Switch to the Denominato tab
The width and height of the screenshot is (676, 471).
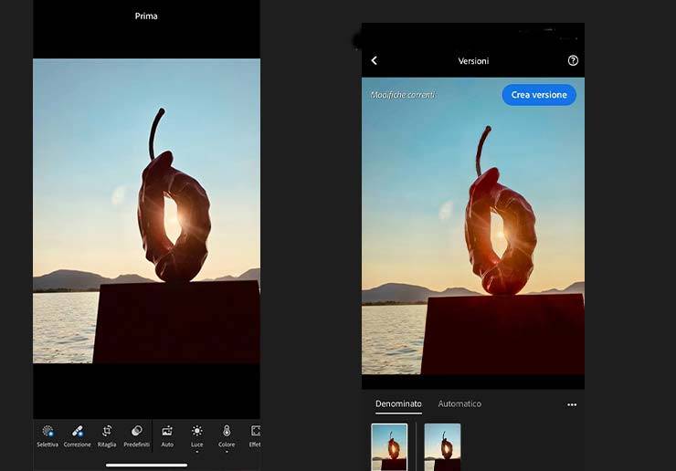pos(398,403)
